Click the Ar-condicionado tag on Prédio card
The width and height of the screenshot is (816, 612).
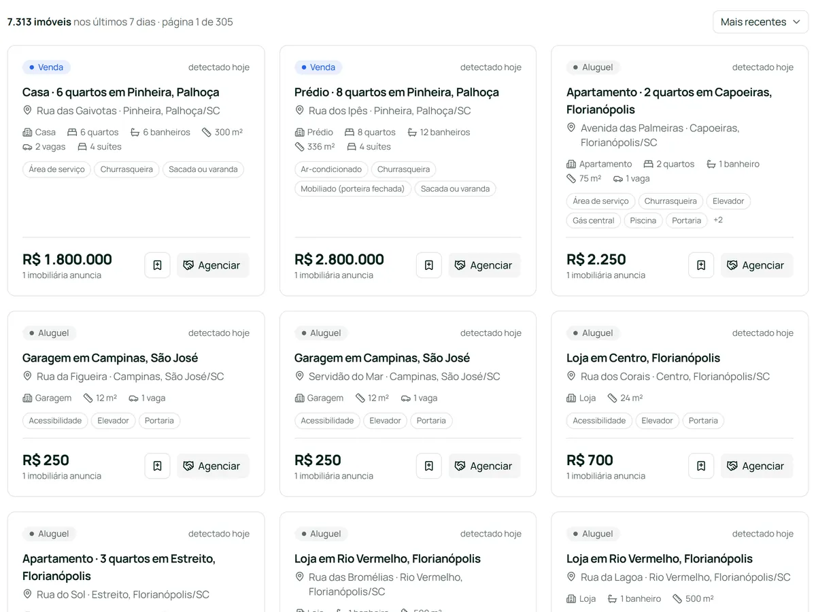(331, 169)
